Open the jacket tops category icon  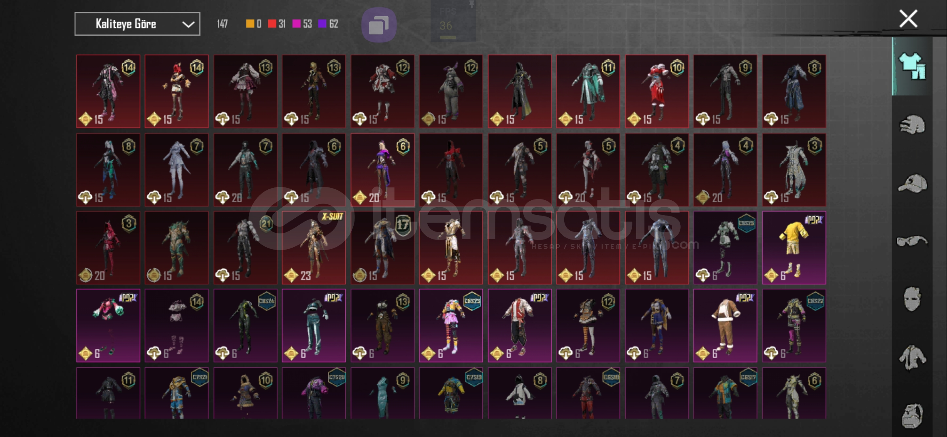pos(912,357)
